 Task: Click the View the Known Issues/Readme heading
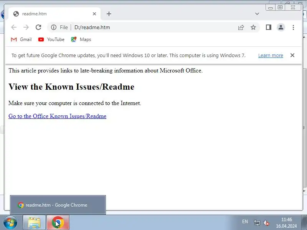[71, 87]
